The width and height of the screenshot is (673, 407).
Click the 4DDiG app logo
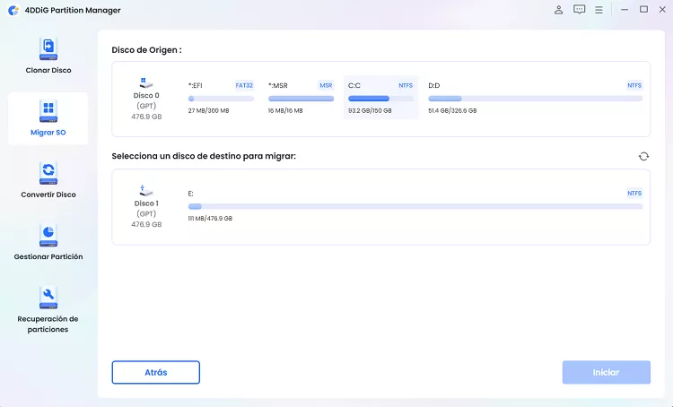[13, 10]
